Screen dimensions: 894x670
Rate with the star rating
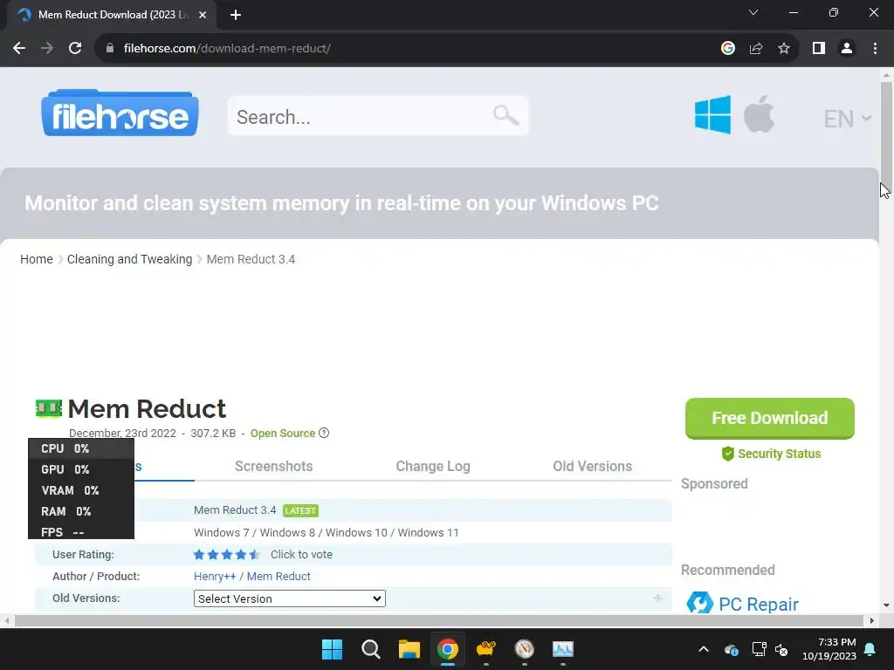point(227,554)
